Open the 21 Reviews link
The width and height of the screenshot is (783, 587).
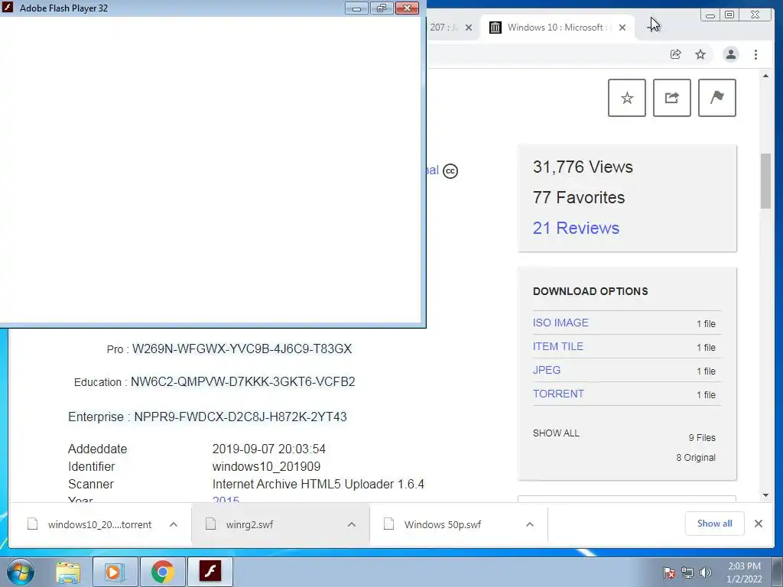click(x=576, y=228)
